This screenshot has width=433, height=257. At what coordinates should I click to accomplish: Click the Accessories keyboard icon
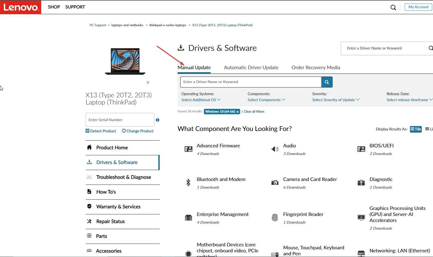tap(89, 250)
